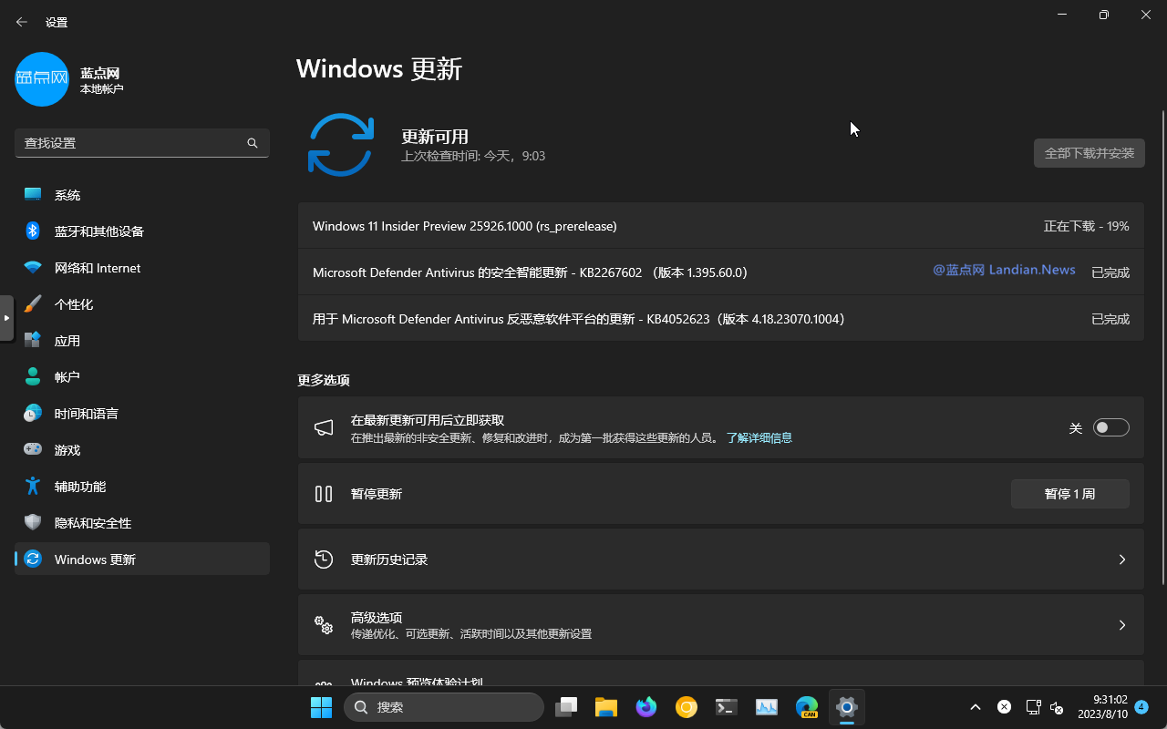The image size is (1167, 729).
Task: Select 蓝牙和其他设备 in the sidebar
Action: [x=142, y=231]
